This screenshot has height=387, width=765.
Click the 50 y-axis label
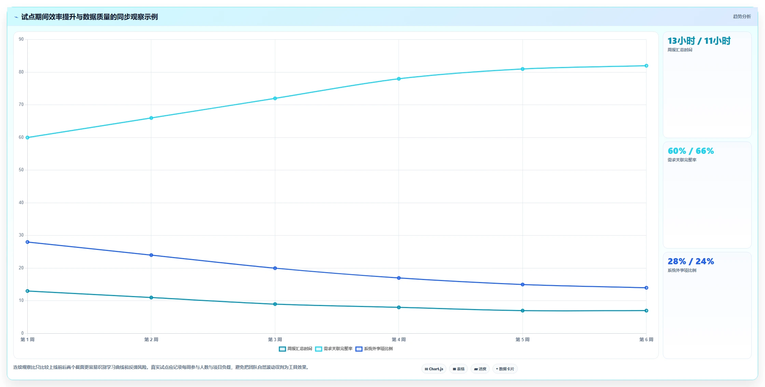[x=21, y=170]
